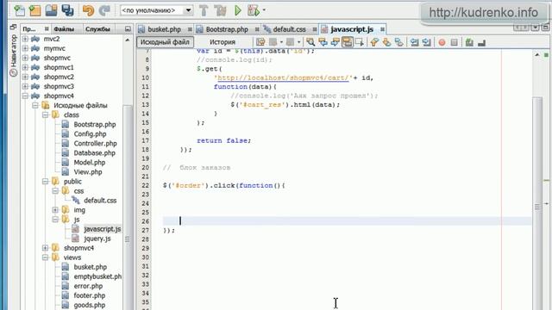This screenshot has height=310, width=552.
Task: Click the Shift Line Right icon
Action: coord(427,42)
